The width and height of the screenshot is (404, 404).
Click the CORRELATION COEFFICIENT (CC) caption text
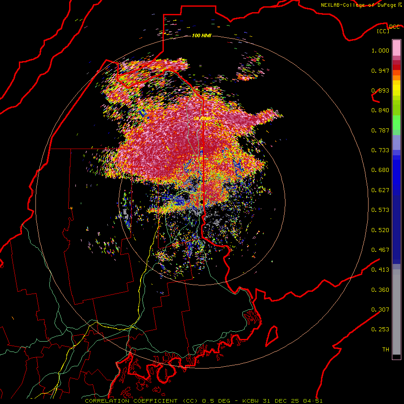click(141, 401)
